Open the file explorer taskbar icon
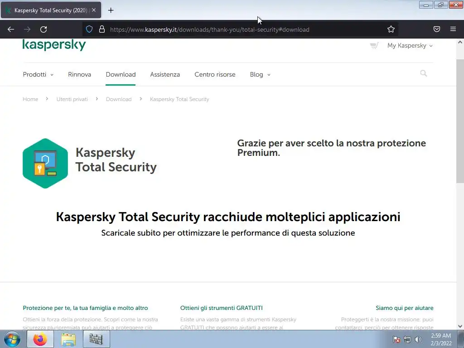The image size is (464, 348). 68,339
